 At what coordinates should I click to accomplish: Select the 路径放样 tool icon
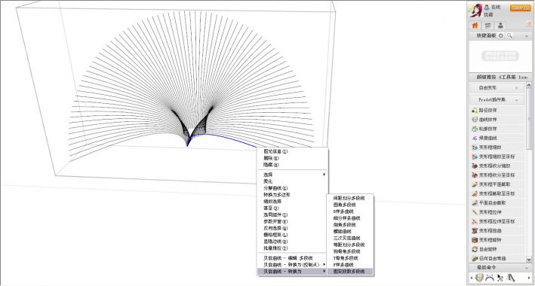[x=475, y=111]
